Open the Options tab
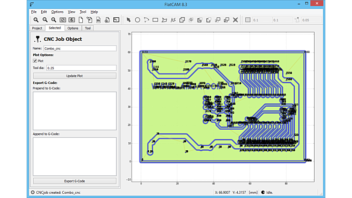The image size is (352, 198). pos(73,28)
